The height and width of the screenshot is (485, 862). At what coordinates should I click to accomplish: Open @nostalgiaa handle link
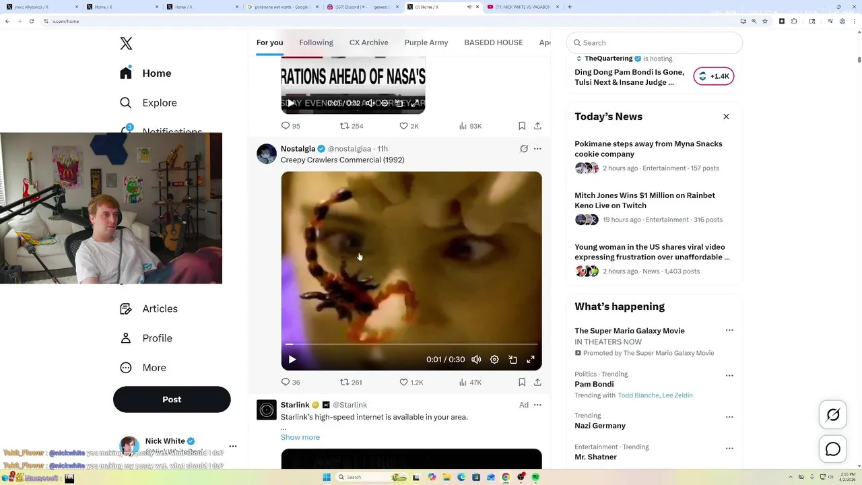click(x=350, y=149)
